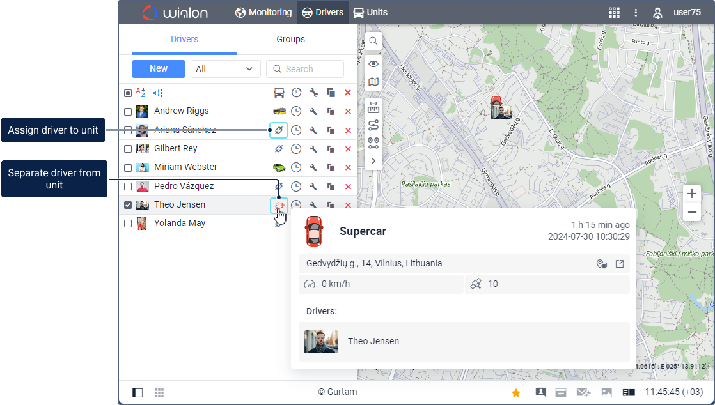Open the Units tab
715x405 pixels.
(371, 12)
